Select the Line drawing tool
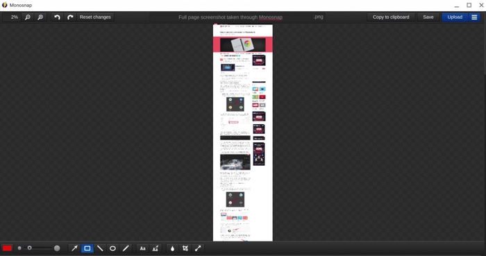The image size is (486, 256). click(100, 248)
